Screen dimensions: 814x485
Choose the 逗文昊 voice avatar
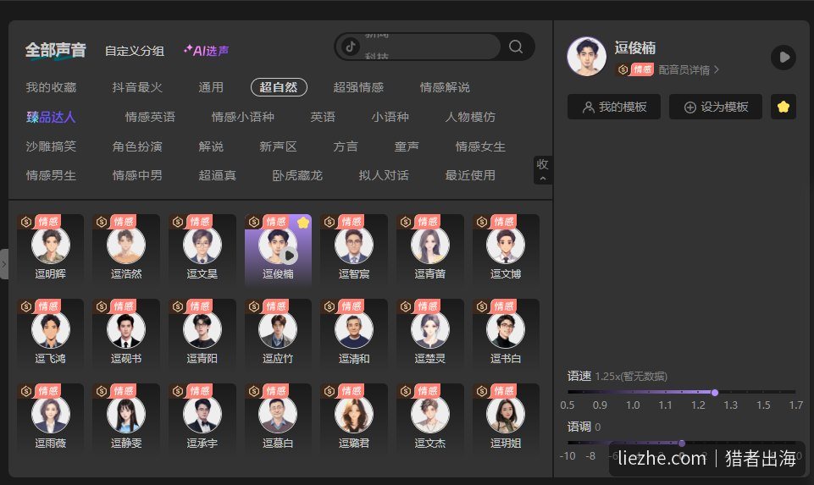tap(202, 245)
